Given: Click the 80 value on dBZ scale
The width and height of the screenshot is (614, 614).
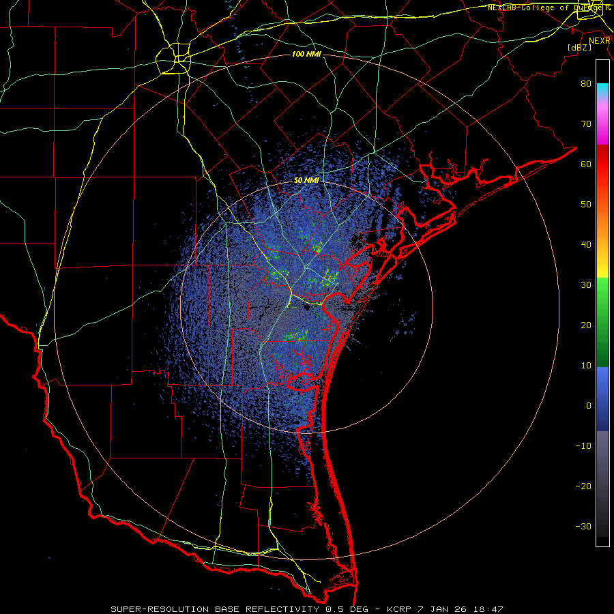Looking at the screenshot, I should point(586,84).
